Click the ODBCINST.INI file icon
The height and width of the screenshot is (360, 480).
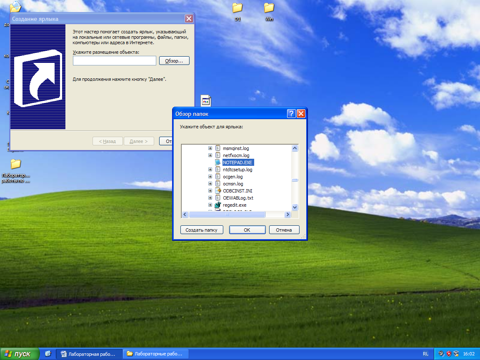pos(217,191)
